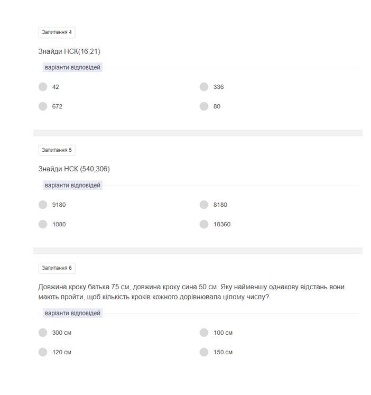
Task: Select 18360 as the answer
Action: 204,224
